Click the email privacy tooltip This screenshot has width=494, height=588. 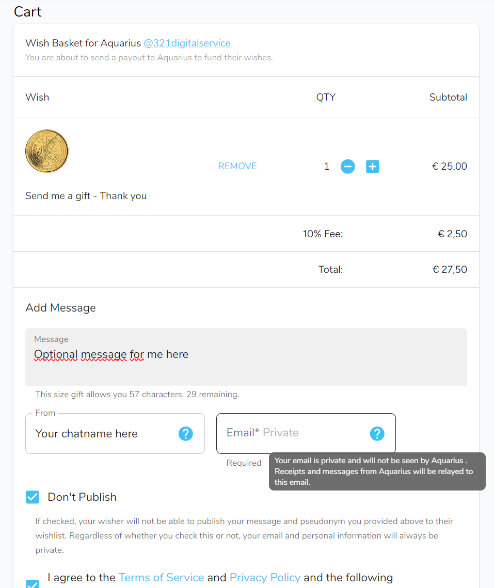(x=377, y=471)
